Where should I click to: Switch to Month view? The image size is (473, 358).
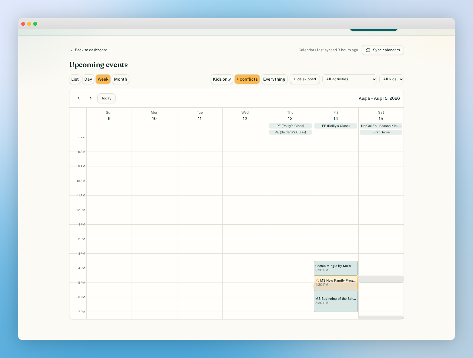coord(121,79)
